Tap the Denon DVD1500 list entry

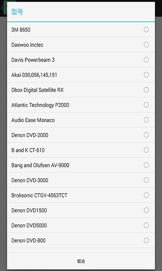click(81, 210)
